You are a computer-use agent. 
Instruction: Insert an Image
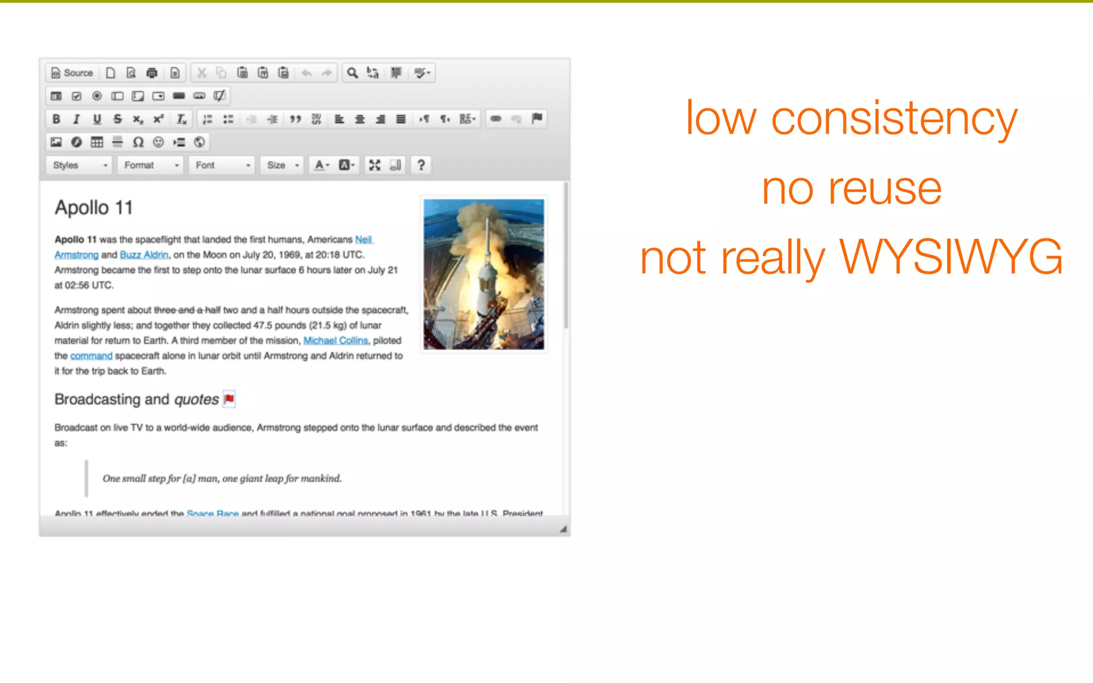(x=56, y=142)
